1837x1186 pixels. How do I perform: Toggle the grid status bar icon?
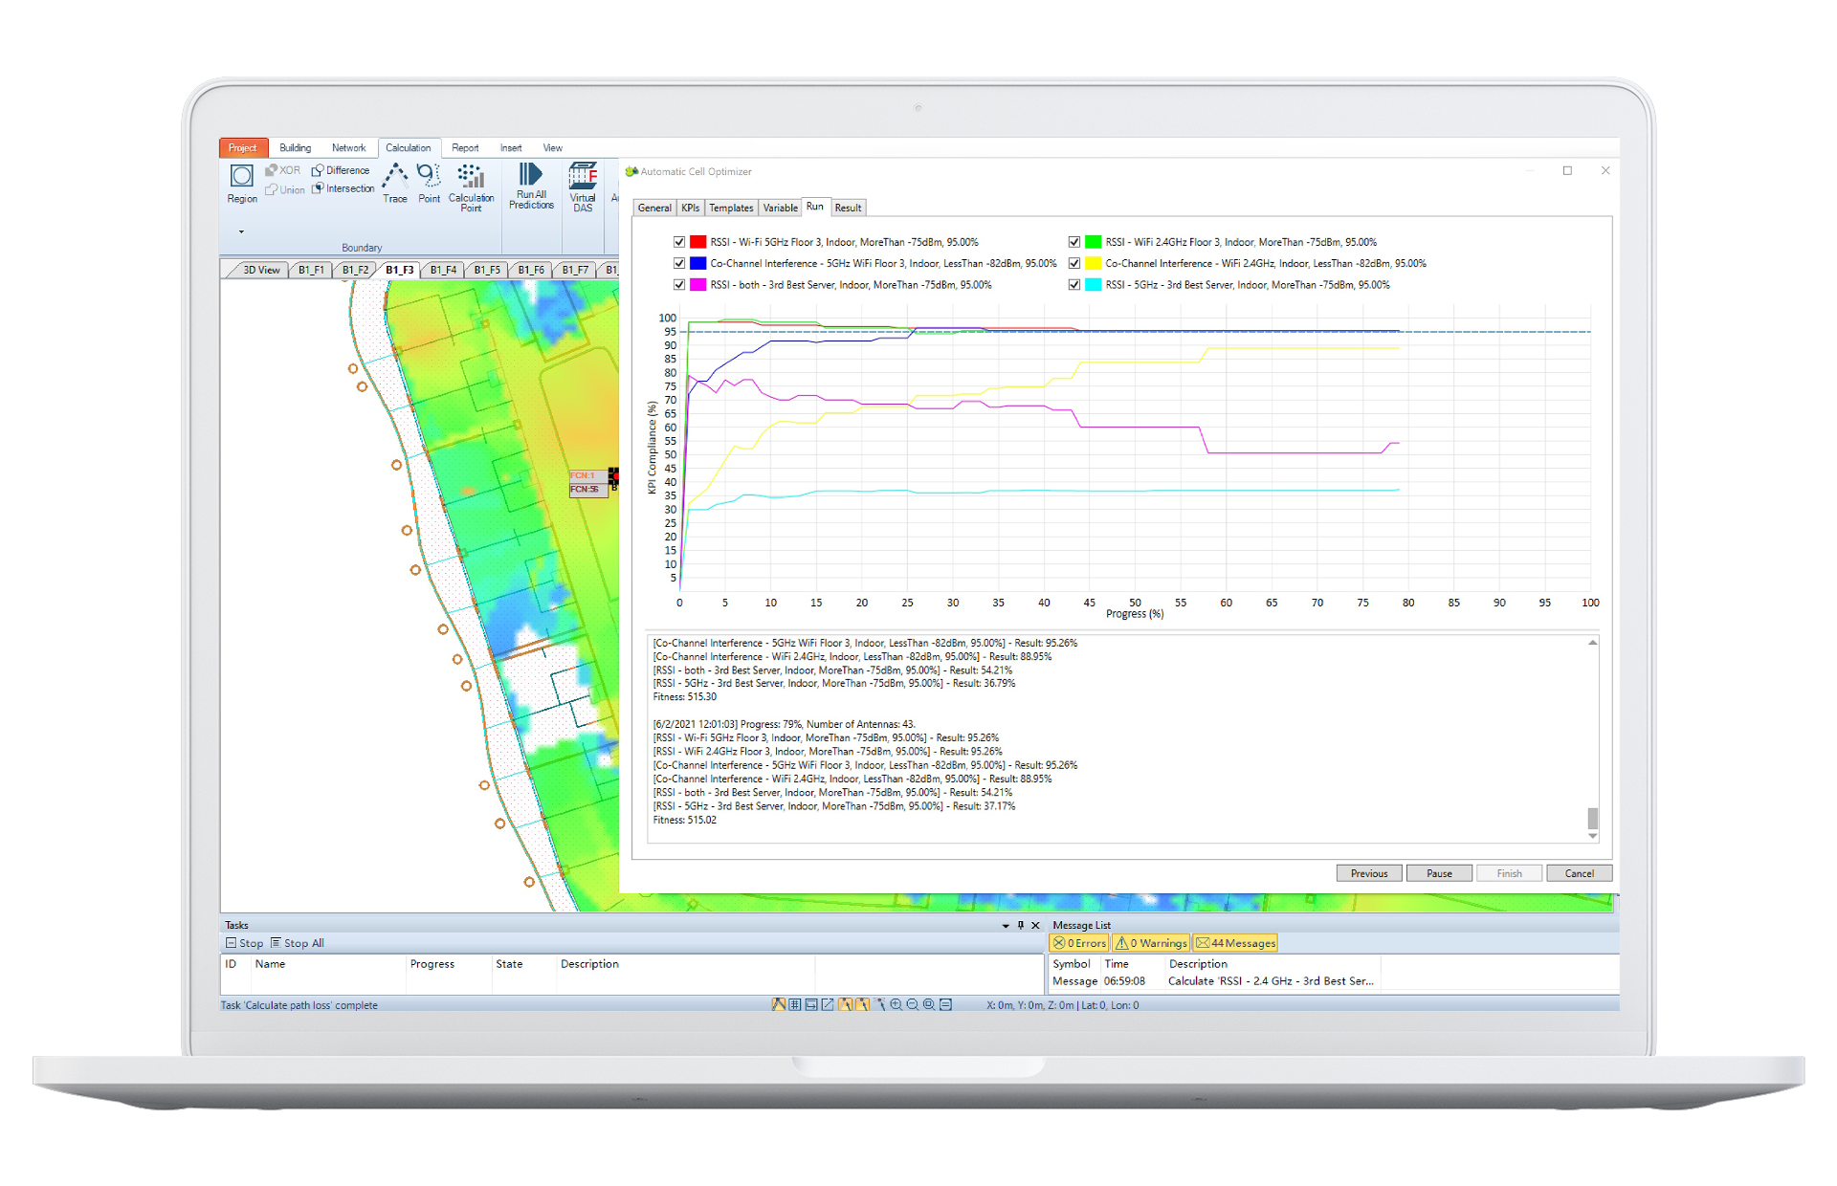tap(795, 1004)
